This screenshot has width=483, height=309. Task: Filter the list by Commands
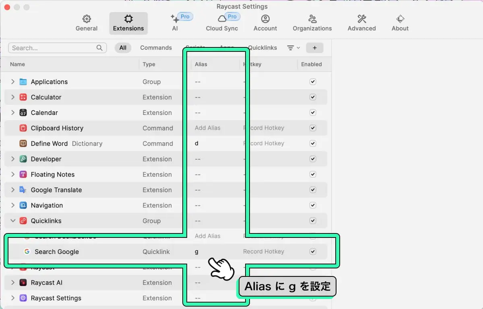pyautogui.click(x=156, y=48)
